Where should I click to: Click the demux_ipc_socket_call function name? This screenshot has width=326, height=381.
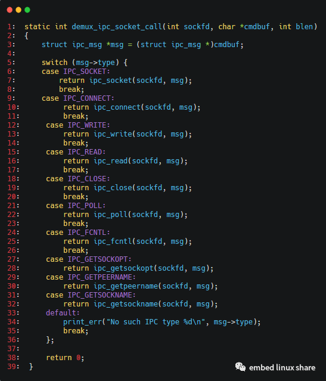117,27
